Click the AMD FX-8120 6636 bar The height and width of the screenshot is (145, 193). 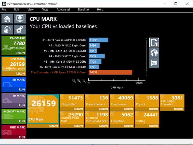[94, 46]
